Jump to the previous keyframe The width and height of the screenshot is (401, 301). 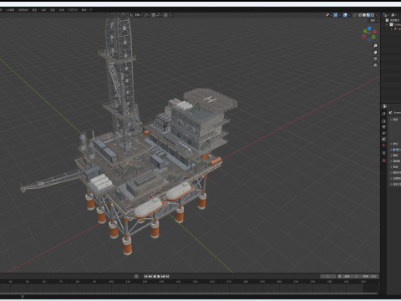click(x=150, y=277)
